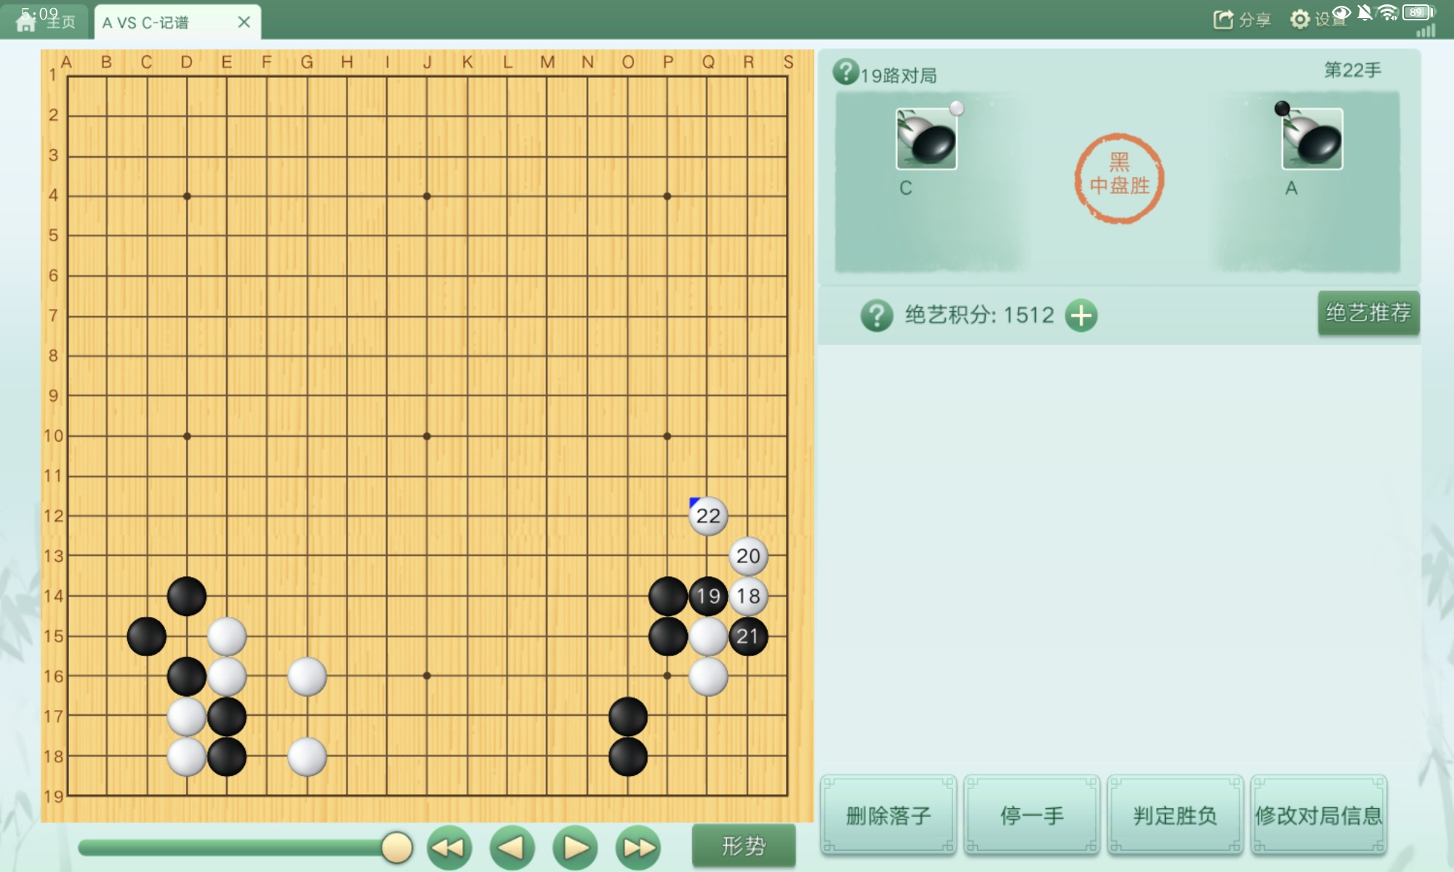Image resolution: width=1454 pixels, height=872 pixels.
Task: Click 绝艺推荐 recommendation button
Action: 1368,312
